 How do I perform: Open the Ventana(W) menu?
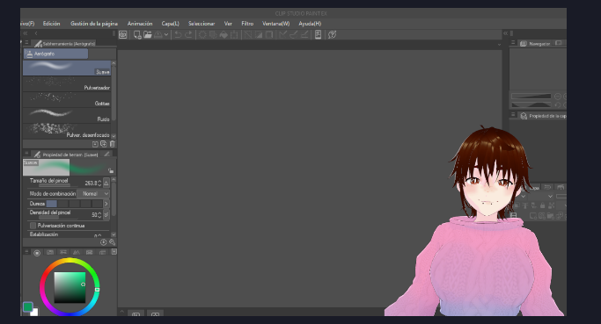pyautogui.click(x=276, y=24)
